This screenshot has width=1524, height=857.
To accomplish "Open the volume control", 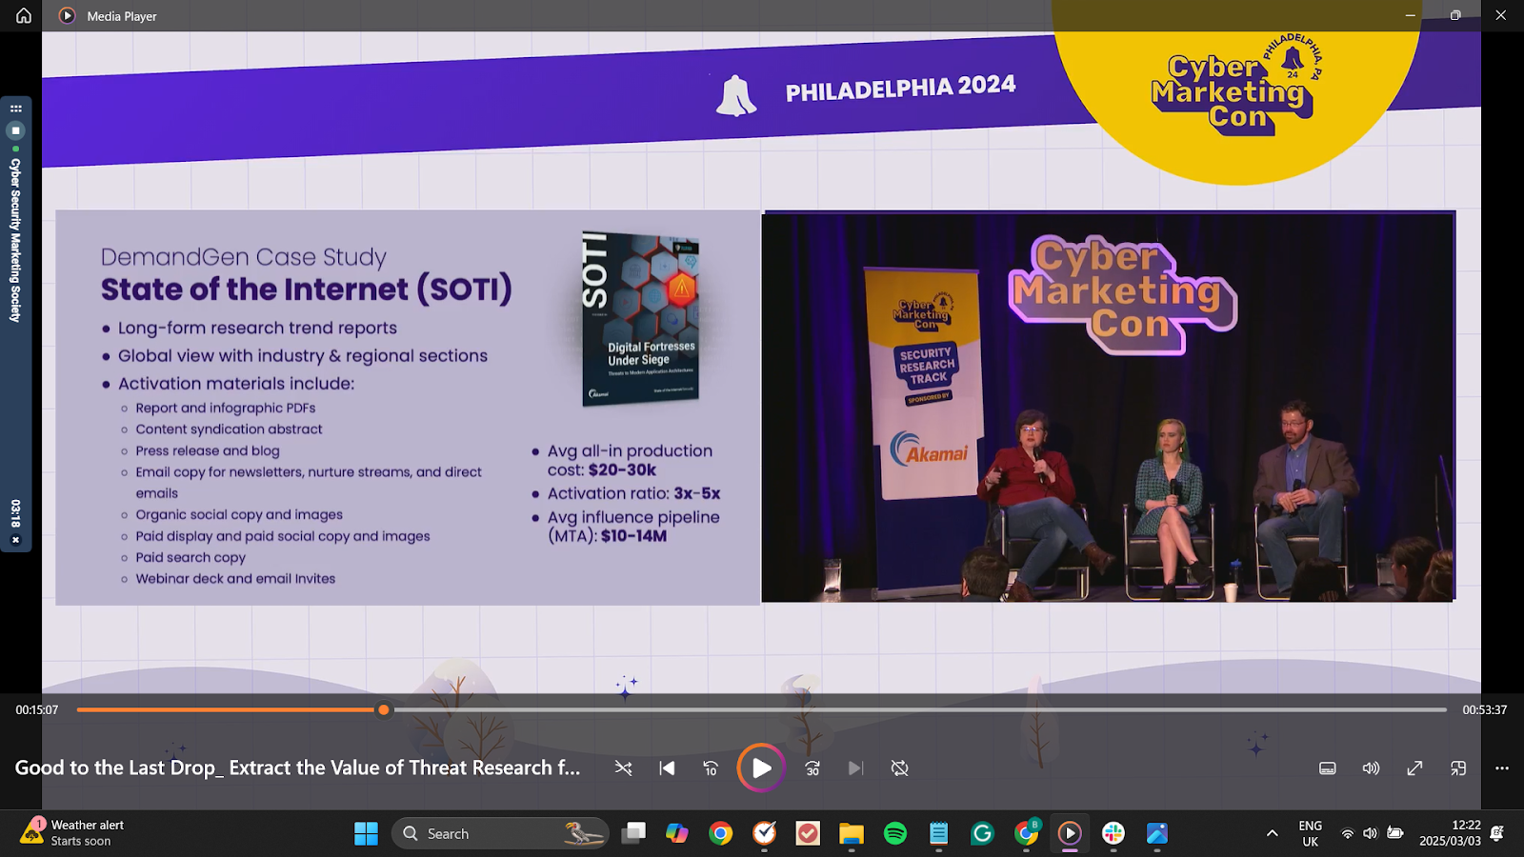I will (1371, 767).
